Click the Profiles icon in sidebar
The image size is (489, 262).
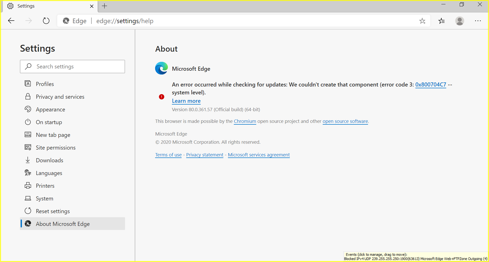pos(28,84)
